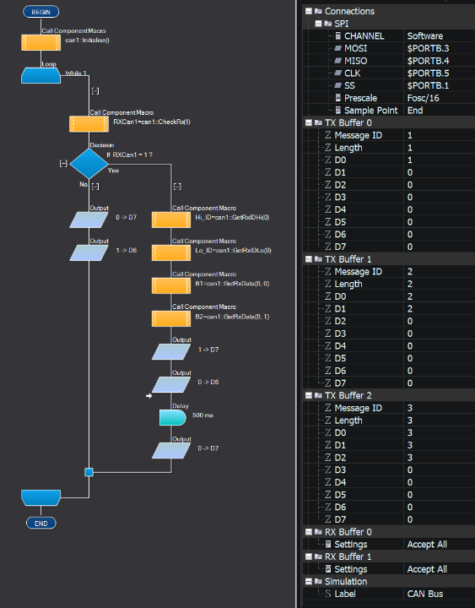The height and width of the screenshot is (608, 475).
Task: Click the RXCan1=can1::CheckRx(1) label text
Action: click(152, 122)
